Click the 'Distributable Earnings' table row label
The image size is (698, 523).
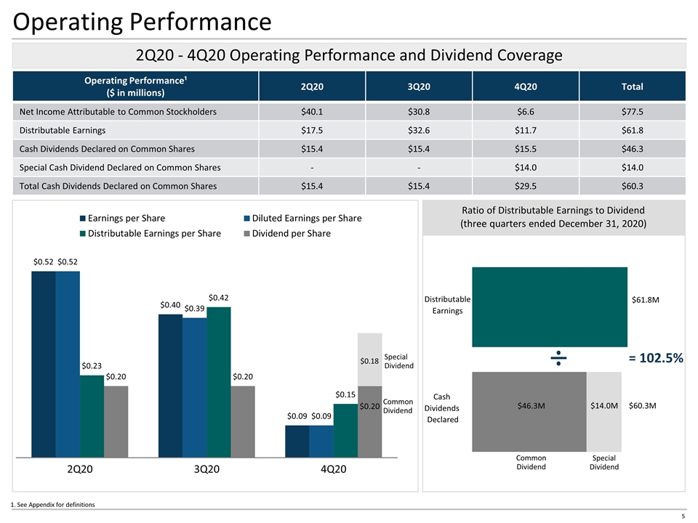[x=63, y=131]
